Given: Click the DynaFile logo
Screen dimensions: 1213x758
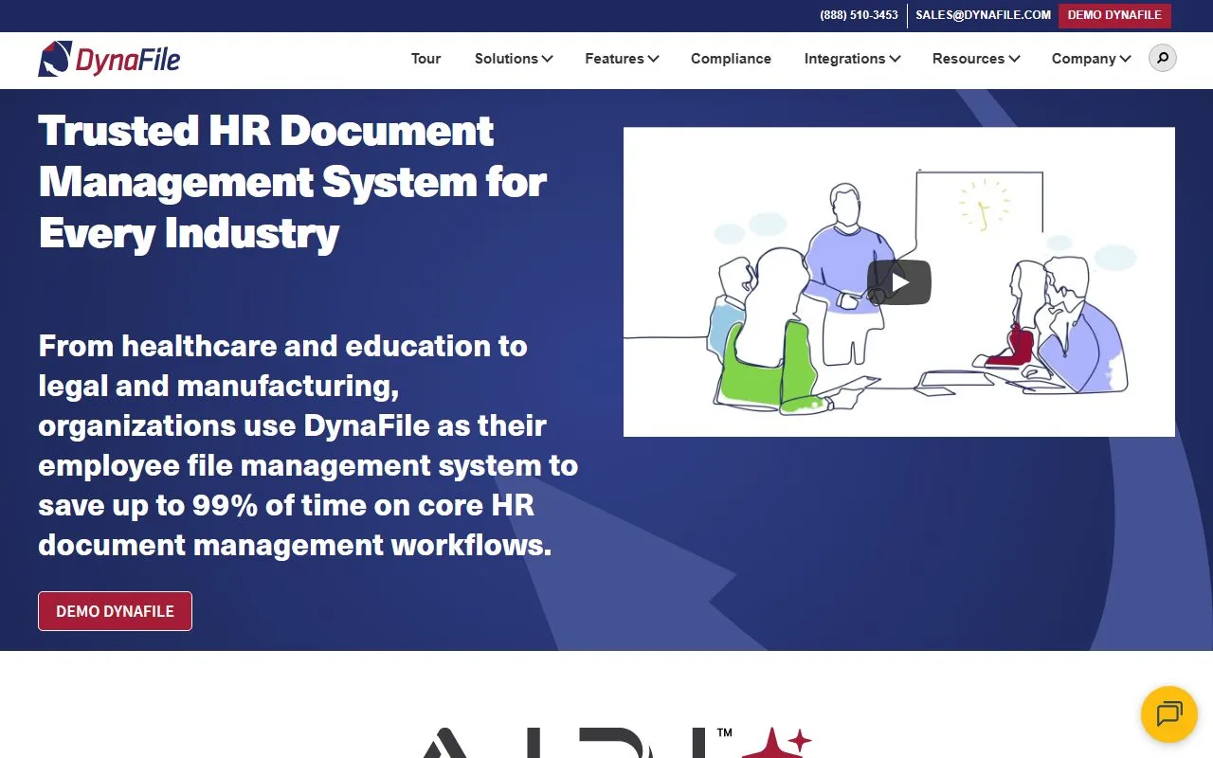Looking at the screenshot, I should click(x=109, y=60).
